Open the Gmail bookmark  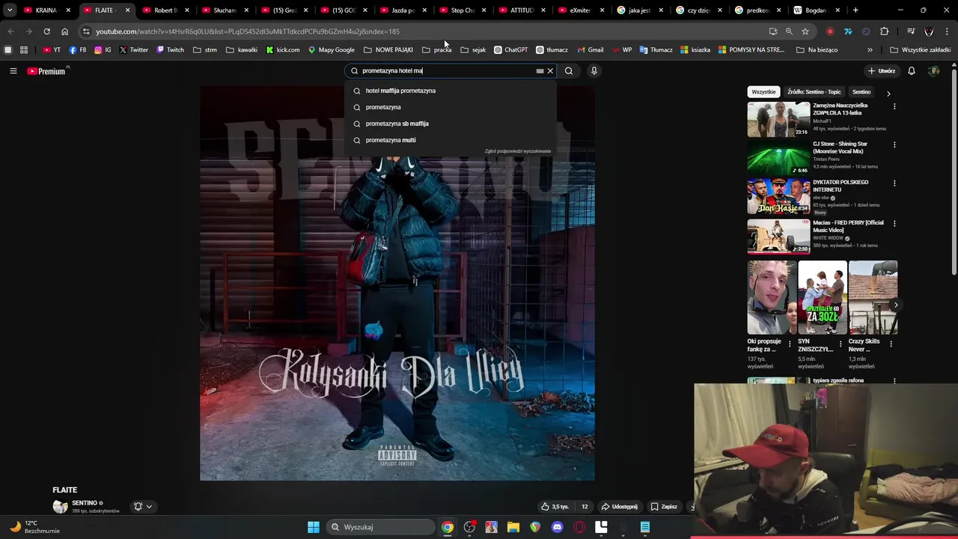pos(591,50)
